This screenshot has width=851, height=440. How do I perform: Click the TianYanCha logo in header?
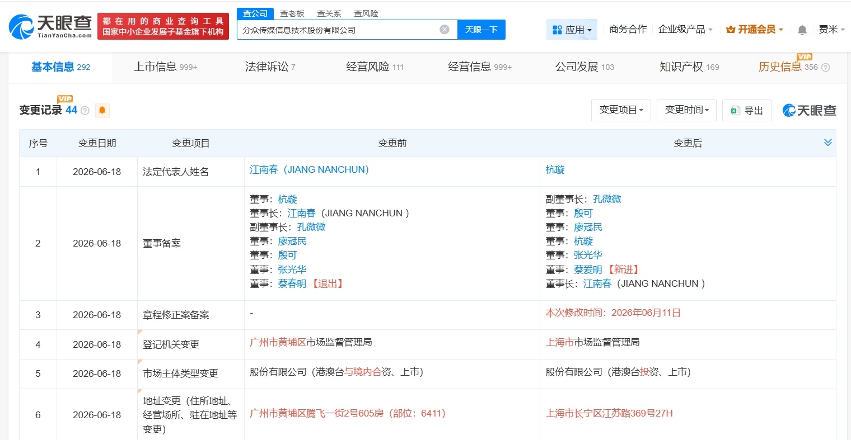point(50,26)
